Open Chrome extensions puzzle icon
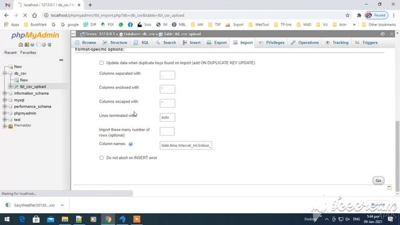 coord(359,15)
